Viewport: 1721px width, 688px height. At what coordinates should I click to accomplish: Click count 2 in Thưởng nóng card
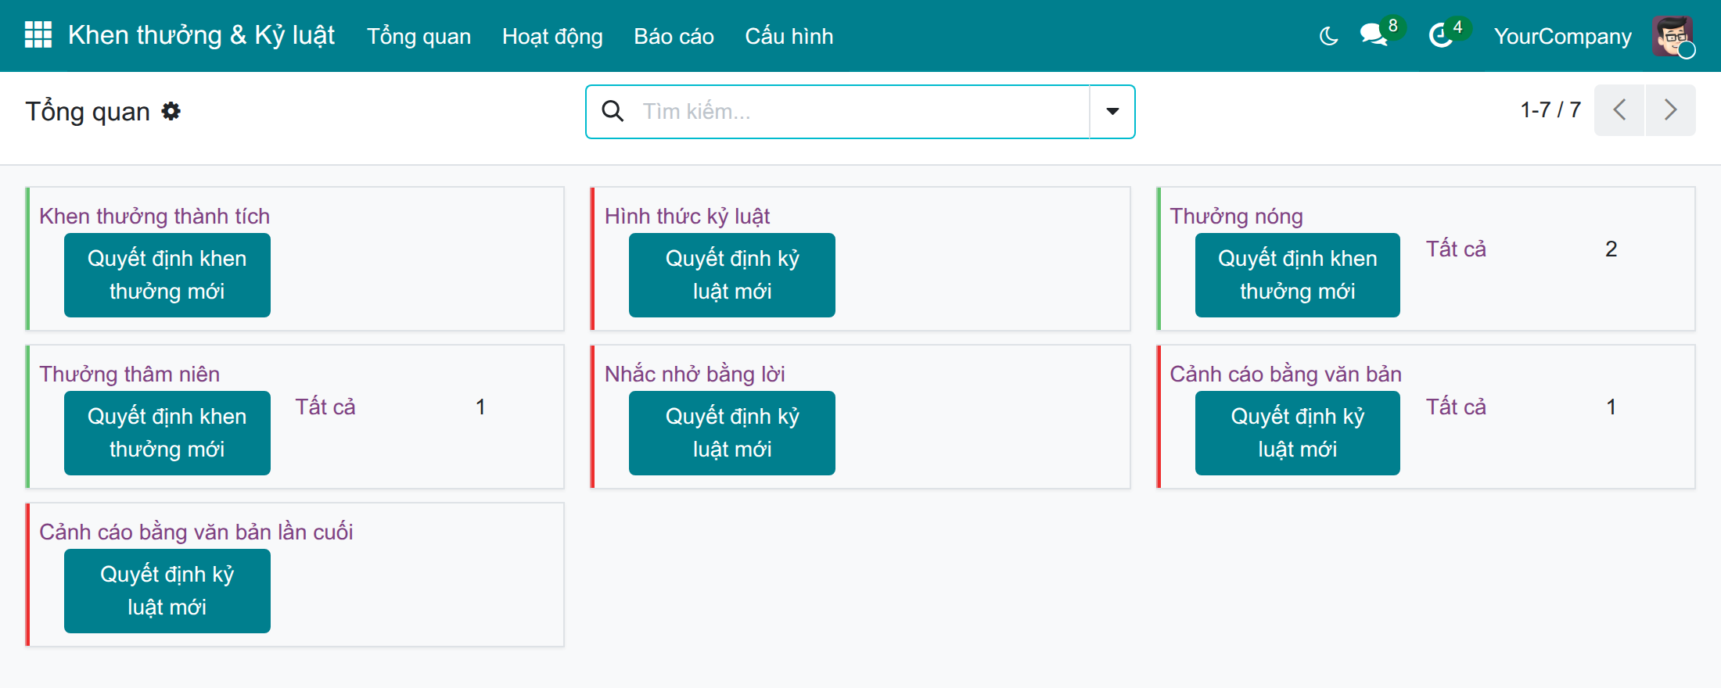click(x=1611, y=249)
